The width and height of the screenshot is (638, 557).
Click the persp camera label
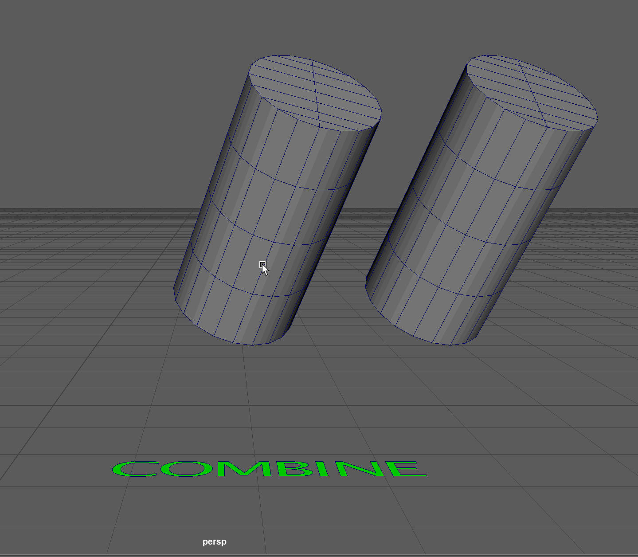click(214, 541)
